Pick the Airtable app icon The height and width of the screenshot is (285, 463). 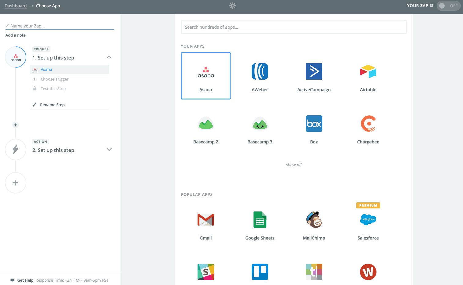368,71
